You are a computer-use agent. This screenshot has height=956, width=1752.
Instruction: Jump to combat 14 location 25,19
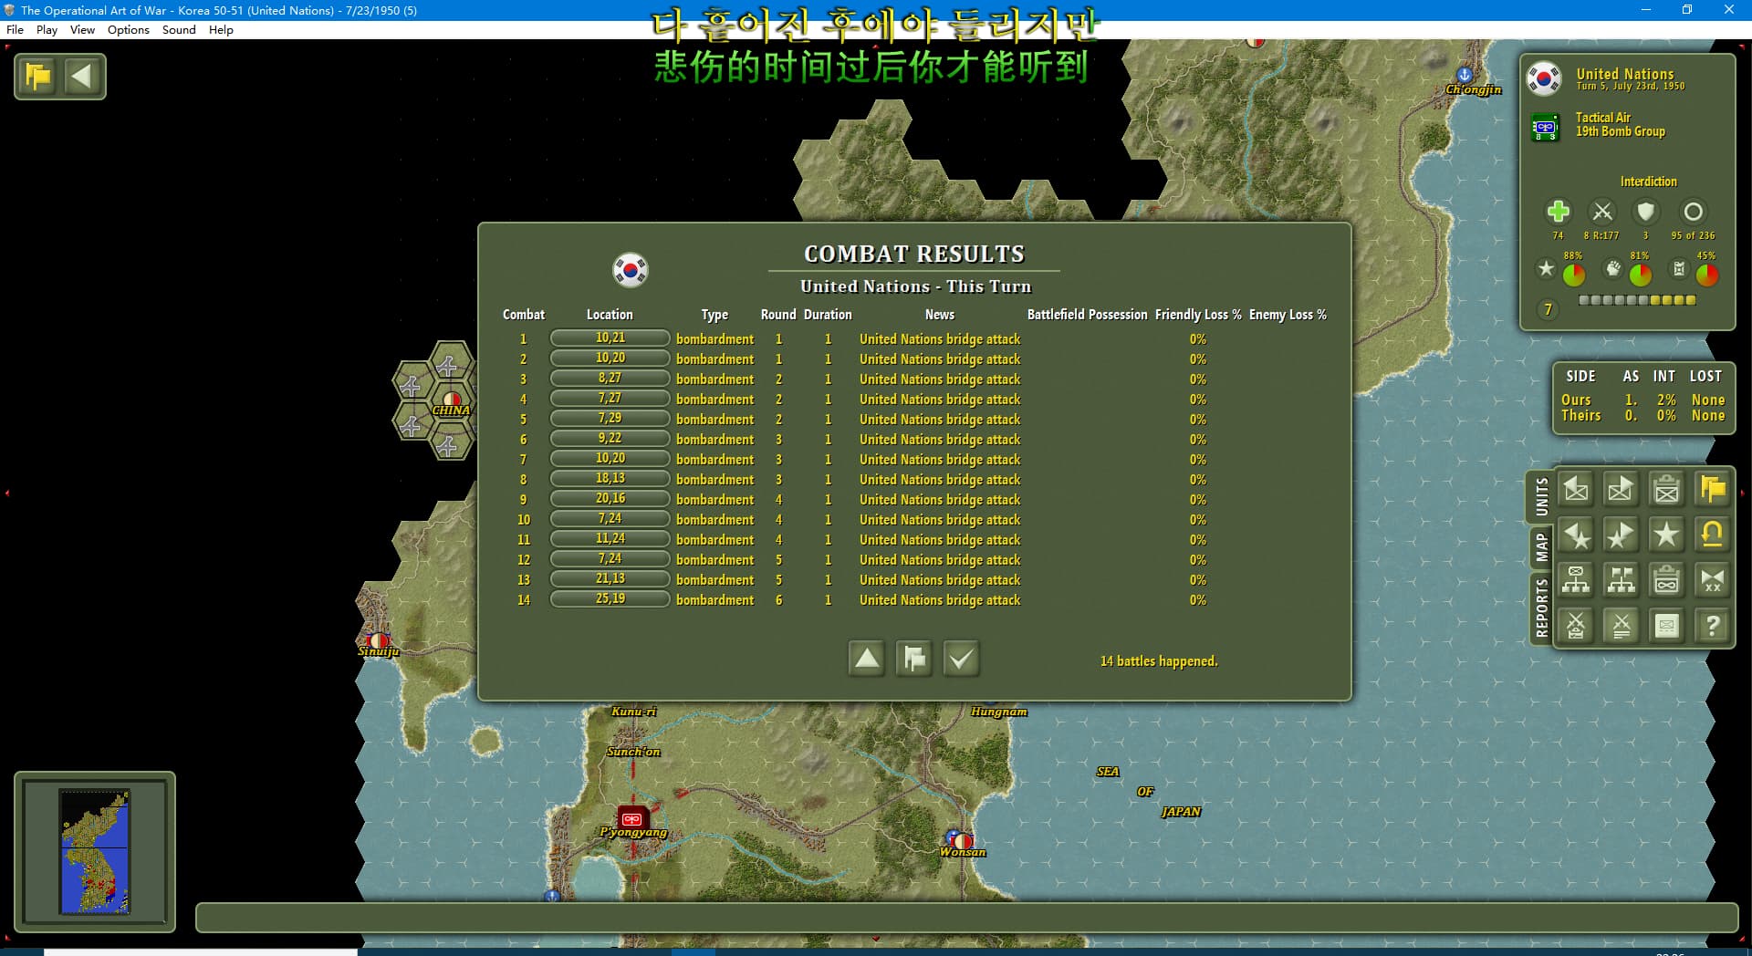(610, 599)
